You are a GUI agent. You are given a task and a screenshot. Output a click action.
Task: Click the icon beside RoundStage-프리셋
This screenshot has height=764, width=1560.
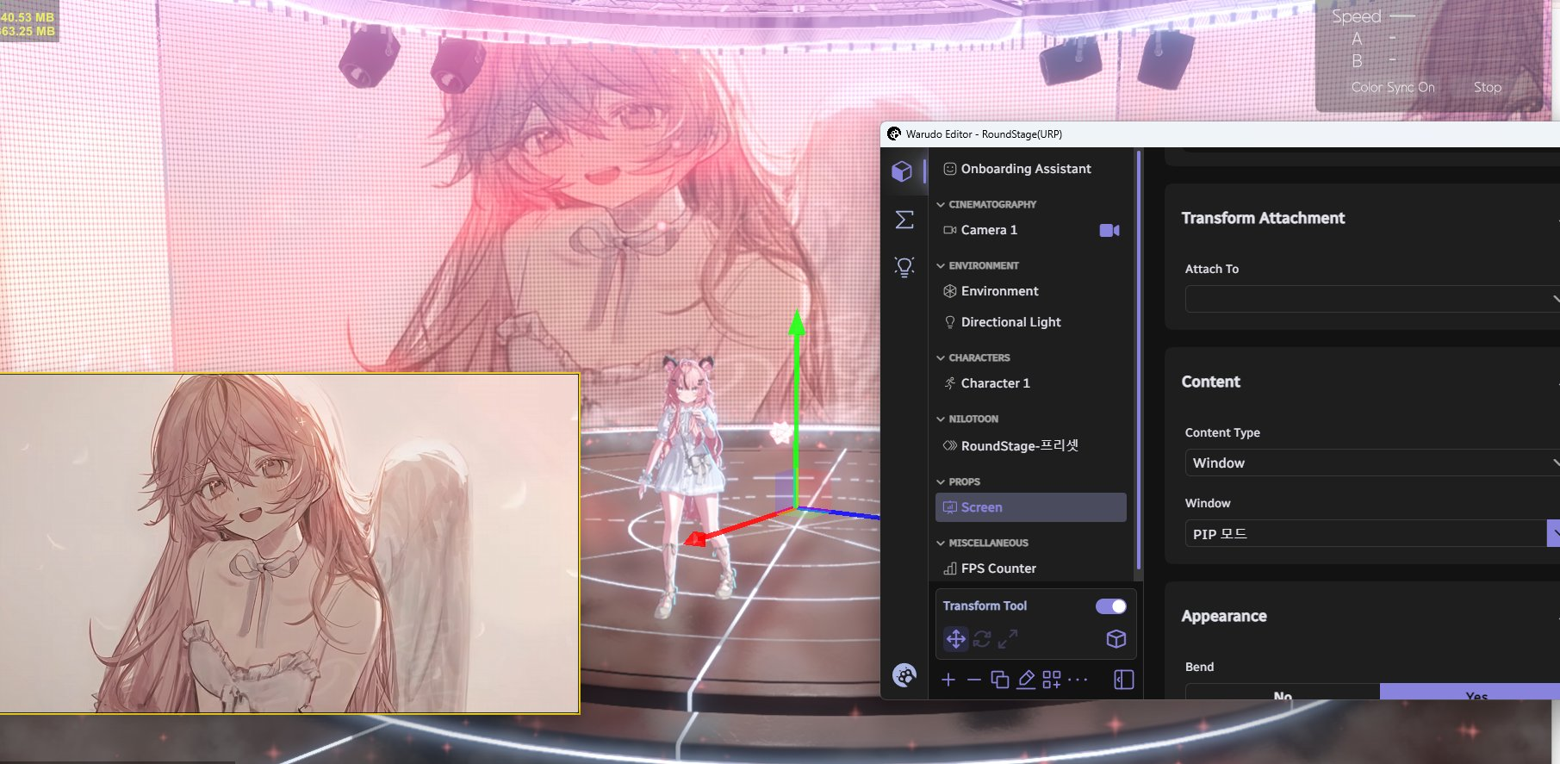(x=950, y=445)
